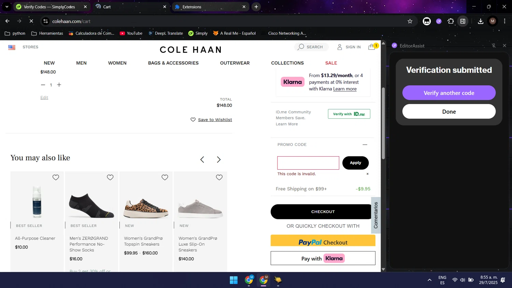Open Windows notifications bell
This screenshot has width=512, height=288.
[503, 280]
